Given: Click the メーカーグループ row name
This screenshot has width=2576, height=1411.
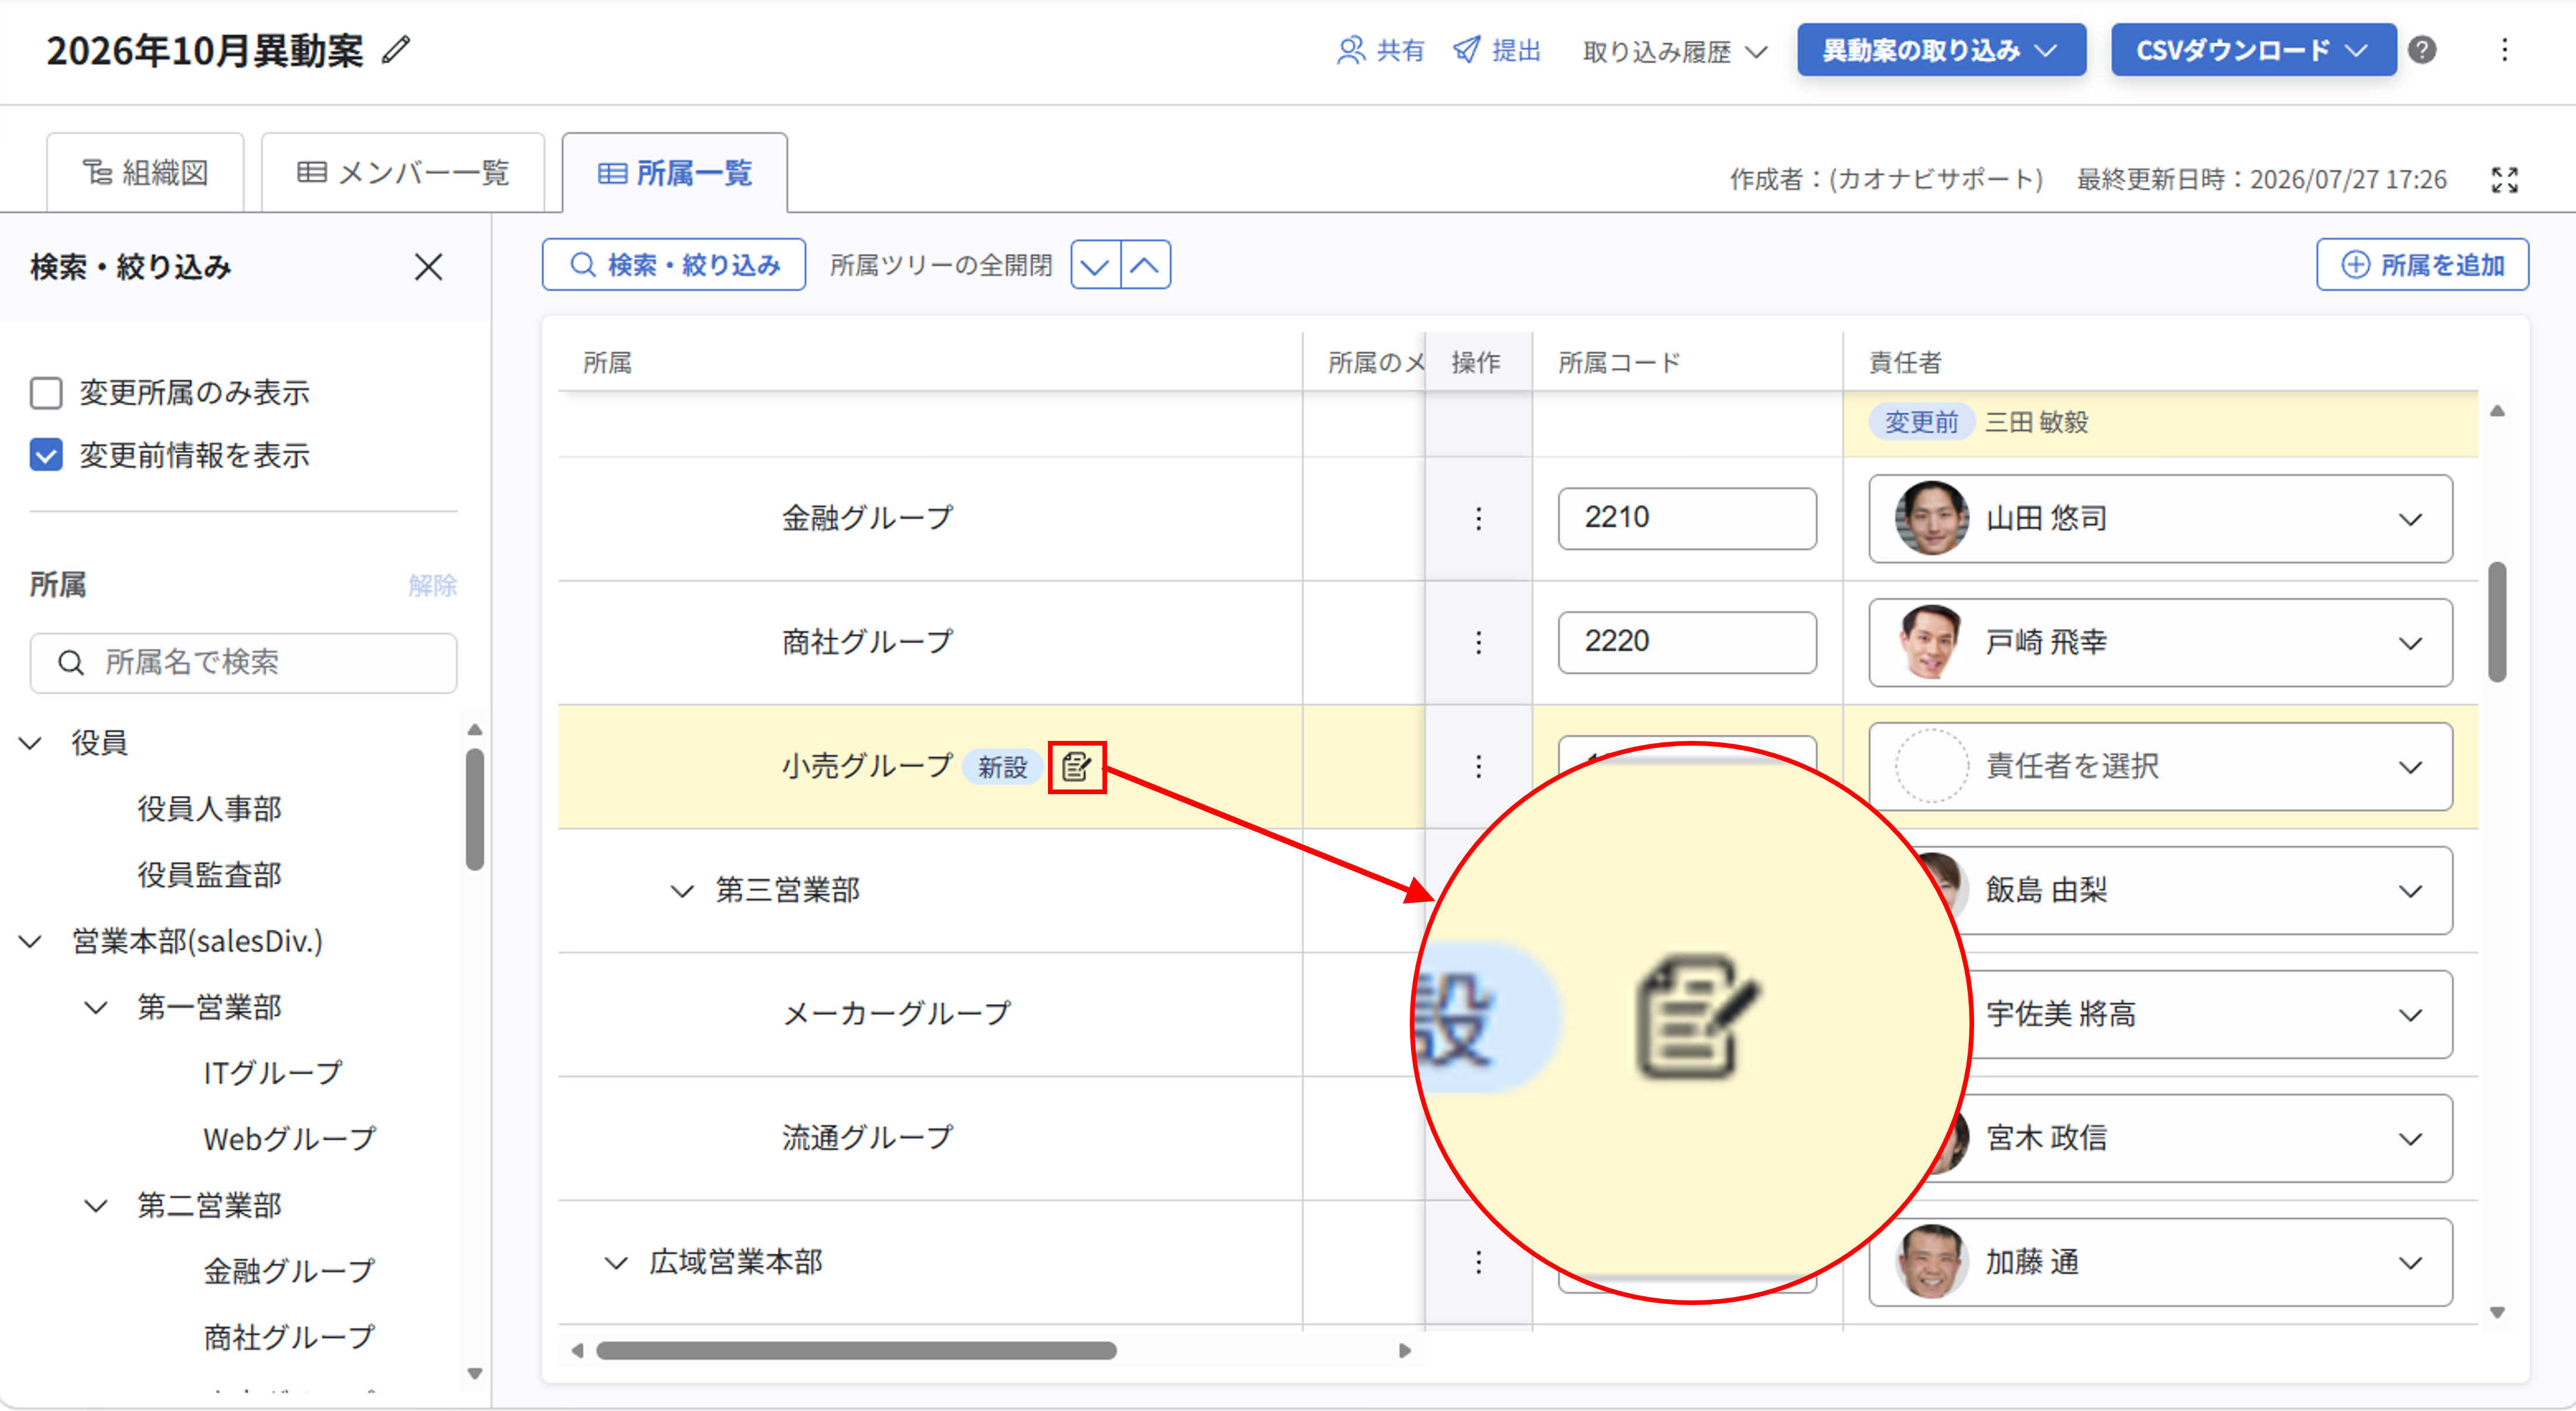Looking at the screenshot, I should point(897,1014).
